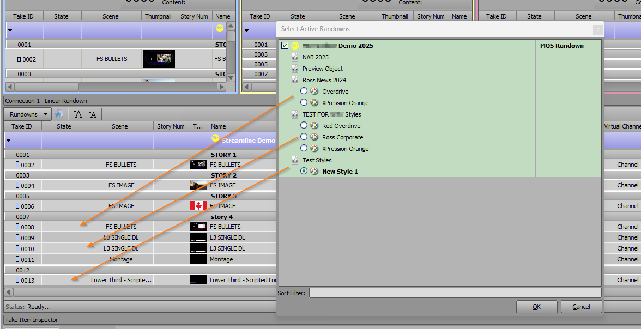Click the Lower Third - Scripted name on row 0013

243,280
